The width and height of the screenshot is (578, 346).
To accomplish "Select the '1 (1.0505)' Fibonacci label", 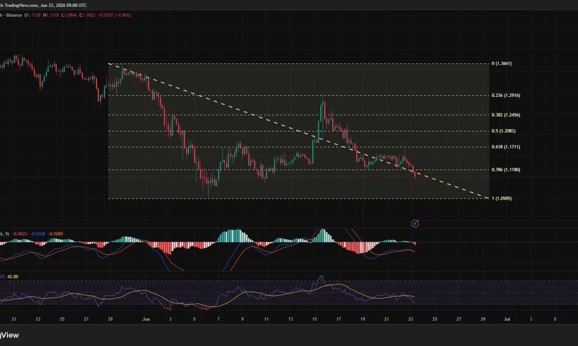I will point(501,198).
